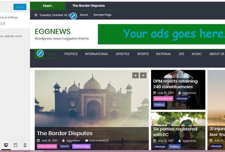Open the Sample Page link

point(102,15)
